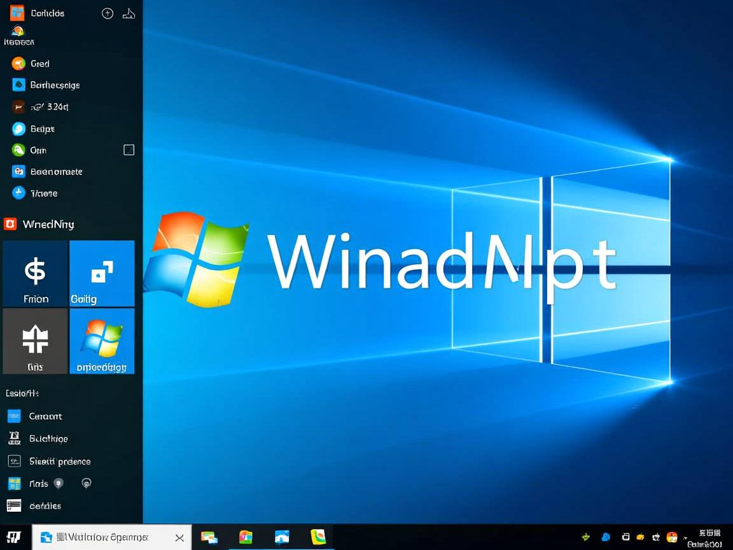Screen dimensions: 733x550
Task: Open the blue 'Guitig' tile with square icon
Action: pos(102,272)
